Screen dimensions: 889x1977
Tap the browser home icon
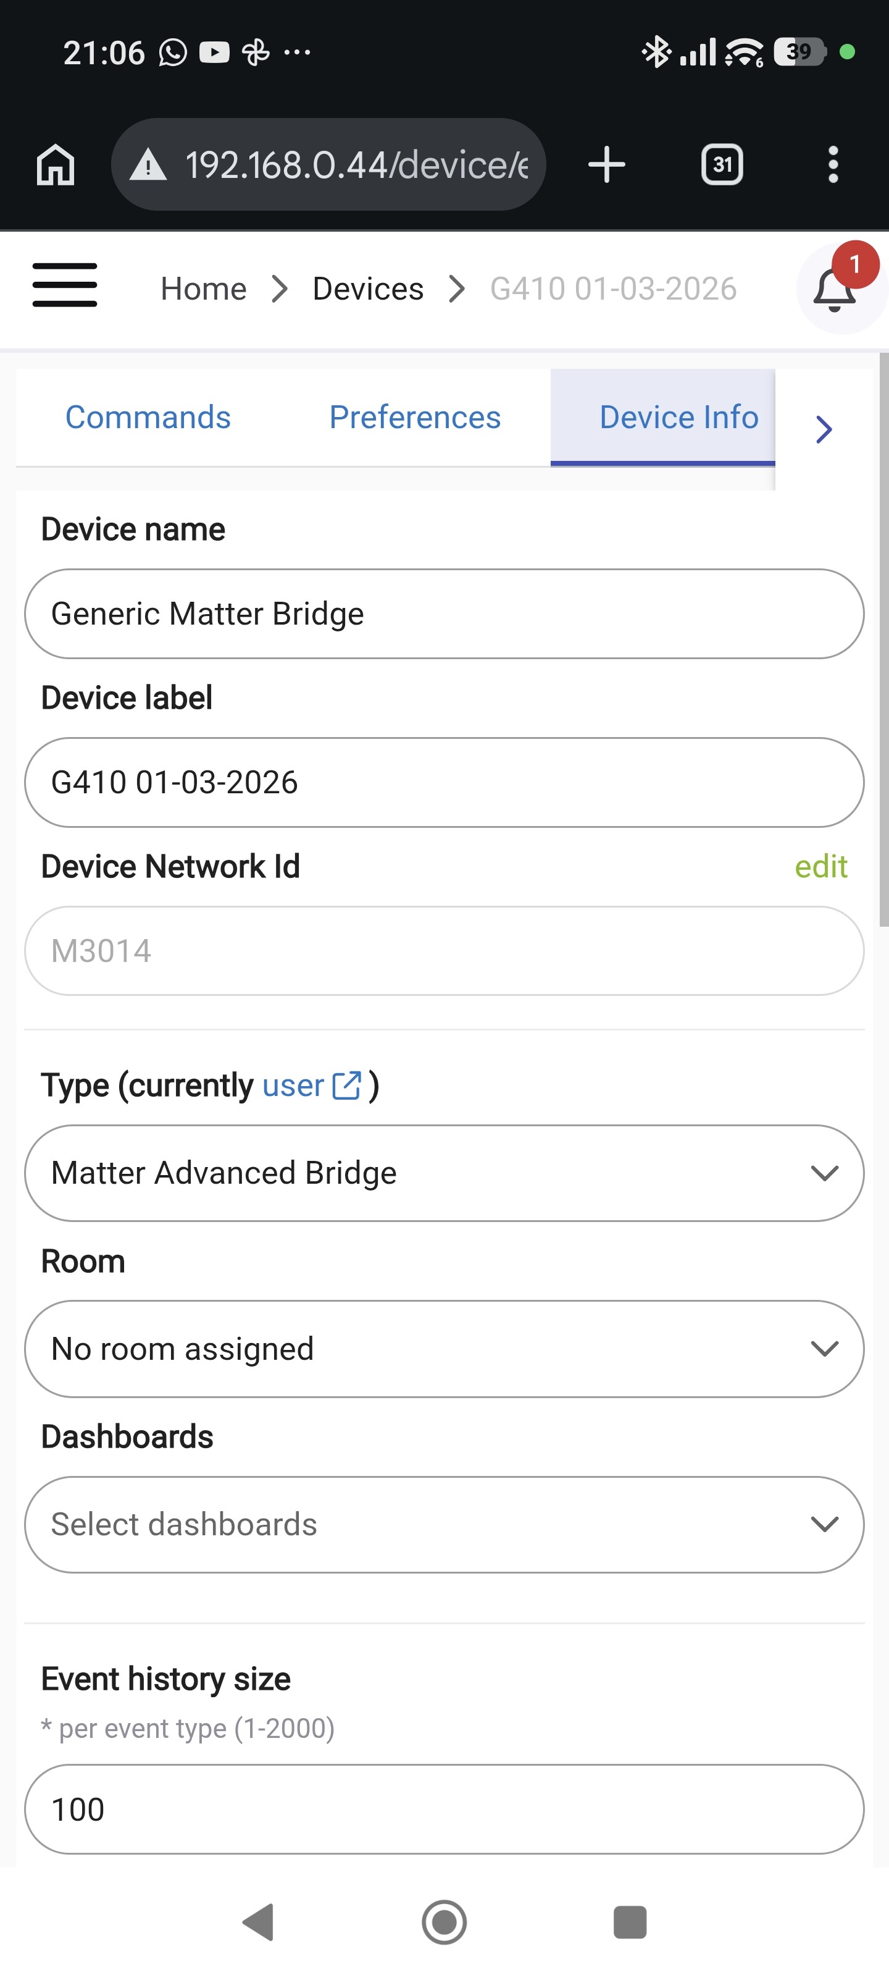click(55, 165)
